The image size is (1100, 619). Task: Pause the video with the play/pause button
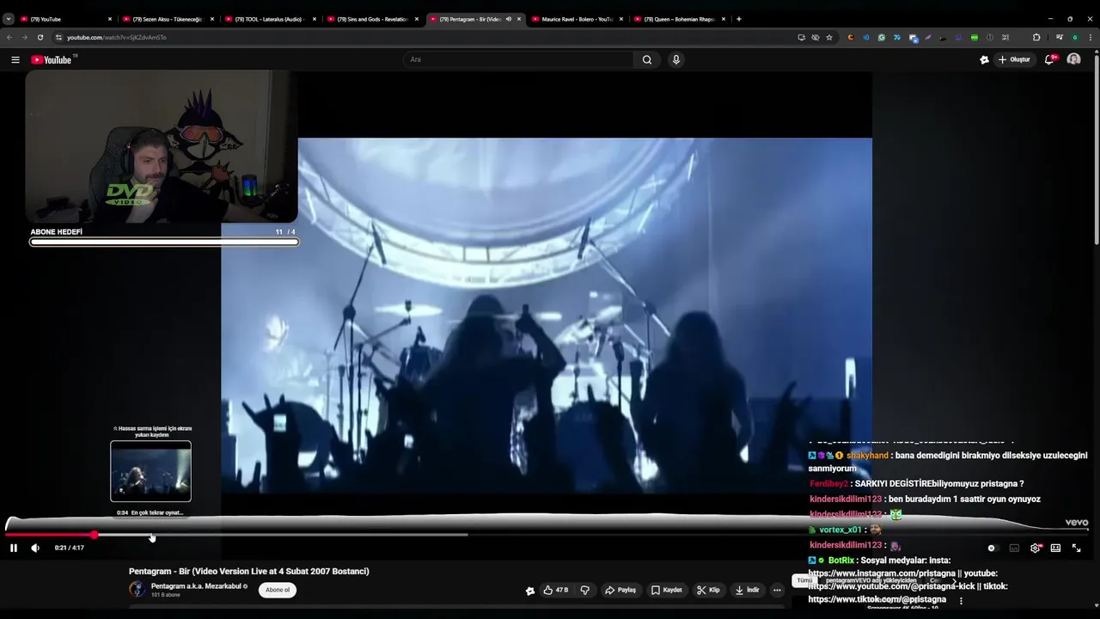13,548
